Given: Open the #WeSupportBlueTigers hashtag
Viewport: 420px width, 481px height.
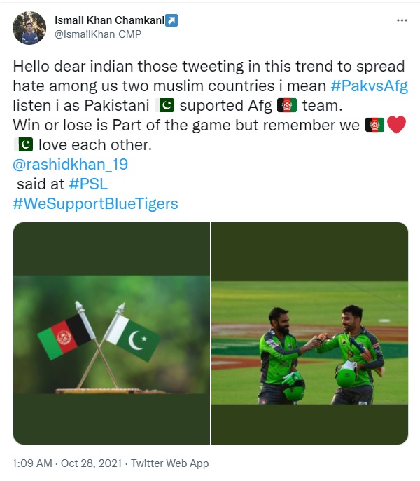Looking at the screenshot, I should point(96,203).
